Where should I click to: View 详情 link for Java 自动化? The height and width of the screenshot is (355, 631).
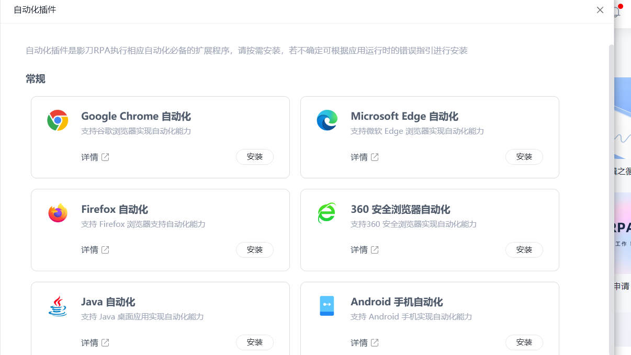click(x=89, y=342)
